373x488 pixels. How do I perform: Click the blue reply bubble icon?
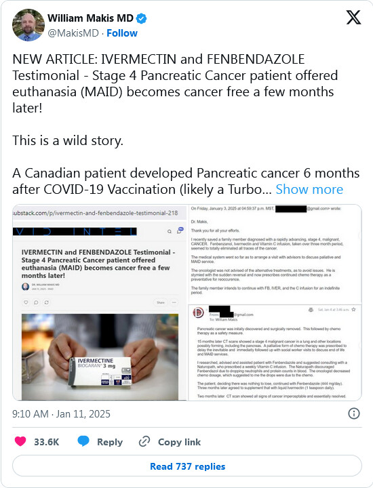point(83,441)
